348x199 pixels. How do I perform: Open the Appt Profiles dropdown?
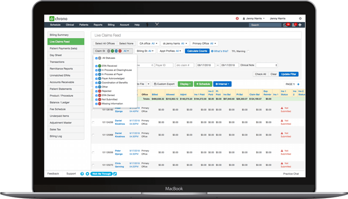click(x=170, y=51)
